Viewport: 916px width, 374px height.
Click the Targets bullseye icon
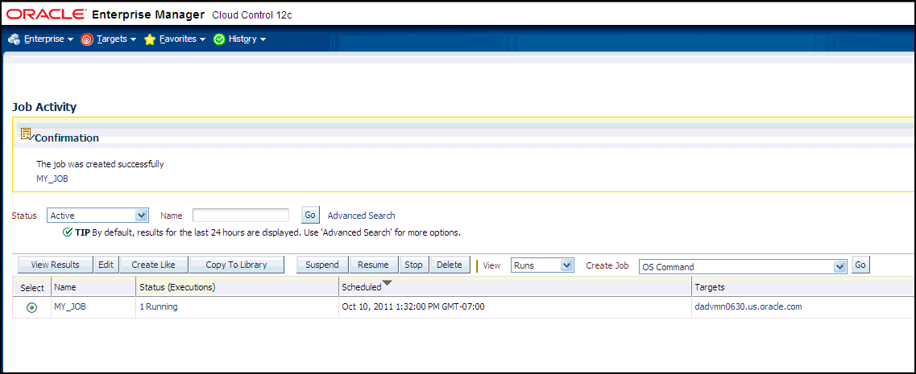pyautogui.click(x=87, y=39)
